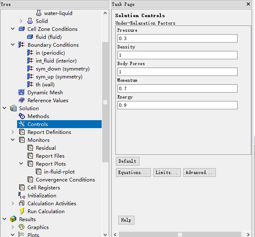Click the tree scrollbar up arrow

(x=105, y=13)
